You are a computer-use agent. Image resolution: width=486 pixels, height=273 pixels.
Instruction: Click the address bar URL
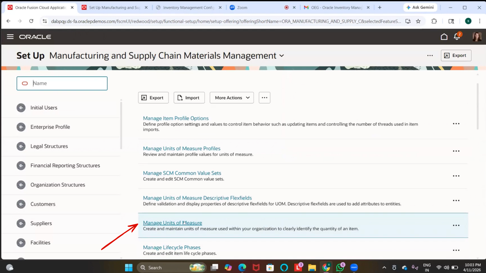(226, 21)
